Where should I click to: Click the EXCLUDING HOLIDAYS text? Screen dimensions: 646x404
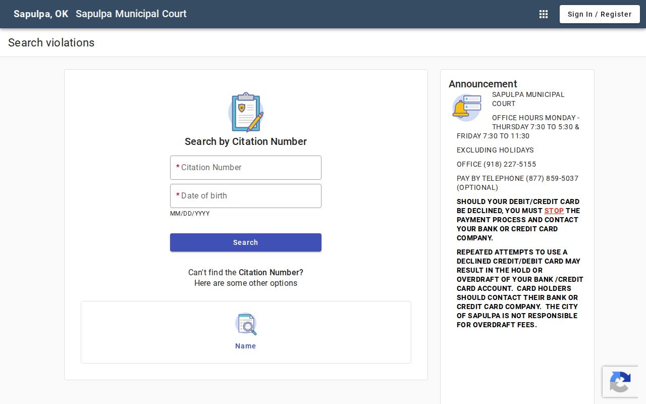point(495,150)
